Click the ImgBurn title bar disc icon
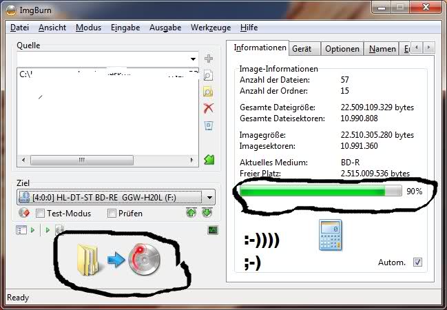 coord(11,10)
